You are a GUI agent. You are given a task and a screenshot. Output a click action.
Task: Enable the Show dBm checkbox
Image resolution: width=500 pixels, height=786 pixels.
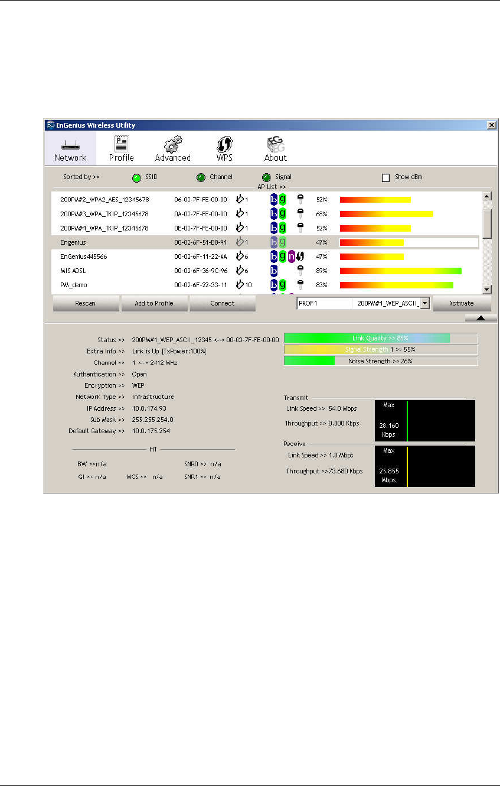pos(386,177)
